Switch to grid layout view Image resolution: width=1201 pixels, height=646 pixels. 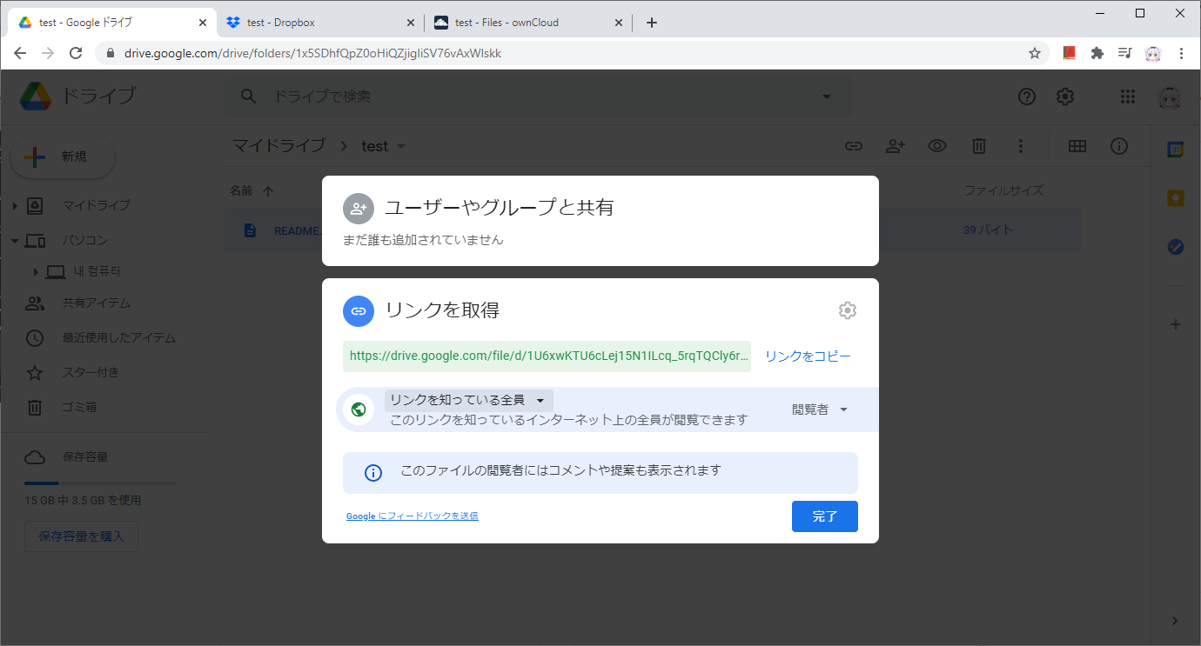click(x=1077, y=146)
